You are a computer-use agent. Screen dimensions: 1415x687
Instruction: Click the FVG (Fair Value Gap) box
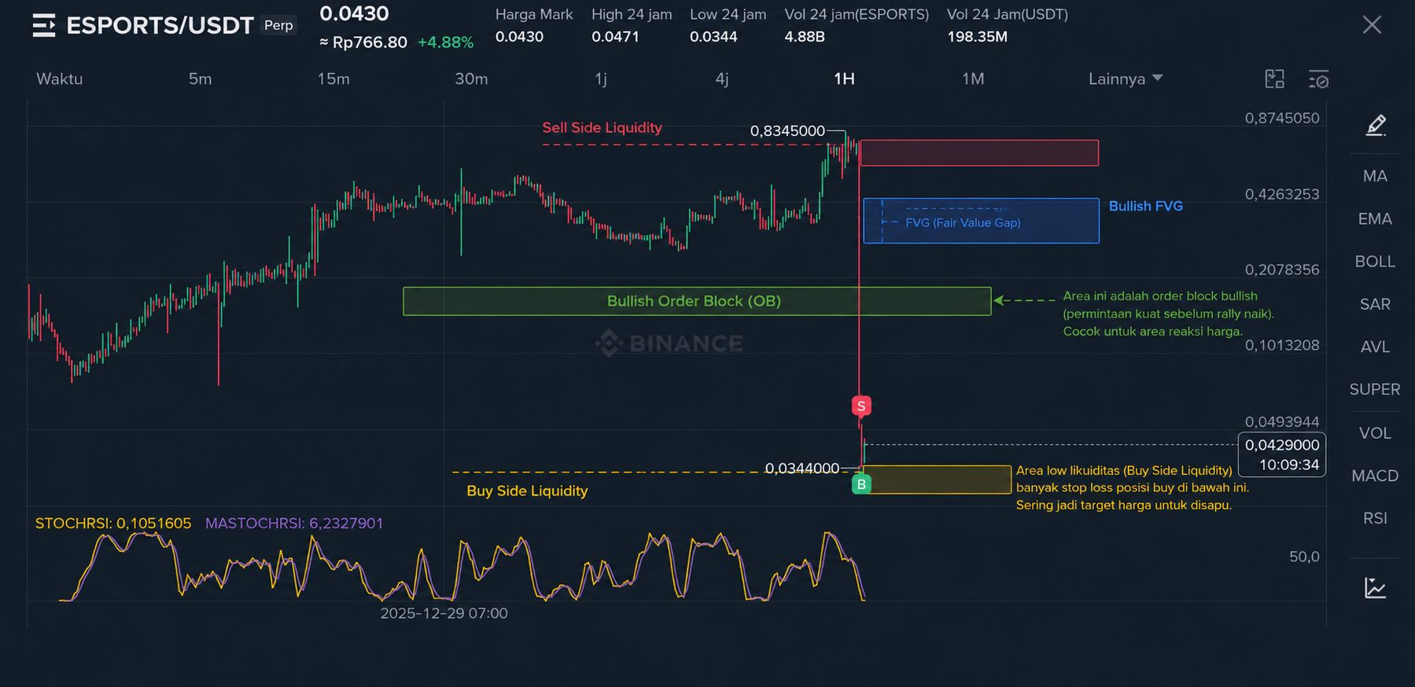[981, 221]
